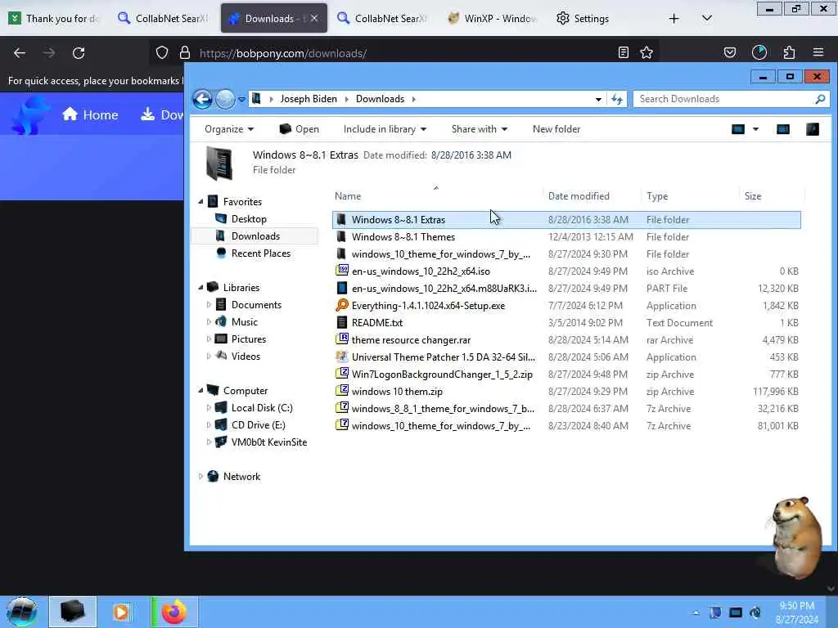Click the Save to Pocket icon
Viewport: 838px width, 628px height.
coord(729,52)
